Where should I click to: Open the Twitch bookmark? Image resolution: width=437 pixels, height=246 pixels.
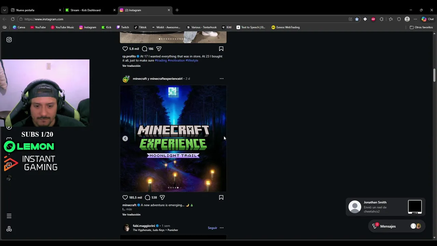[123, 27]
